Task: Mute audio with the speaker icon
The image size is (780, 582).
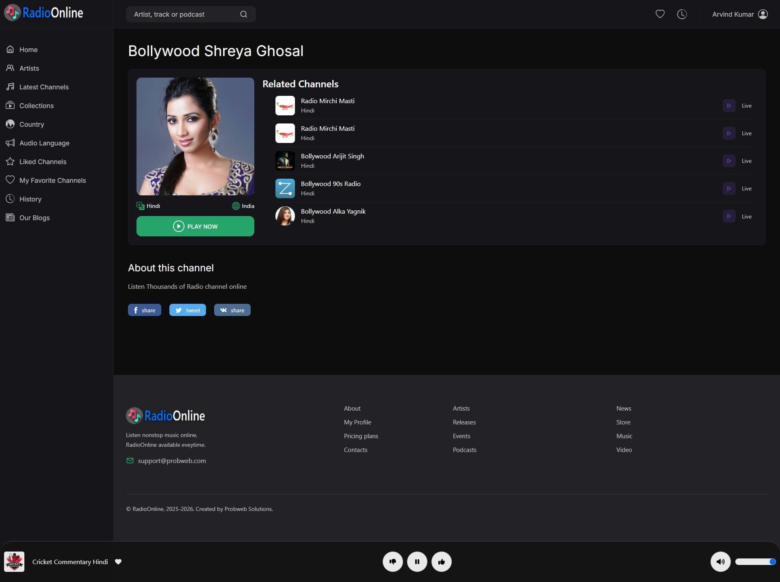Action: coord(720,562)
